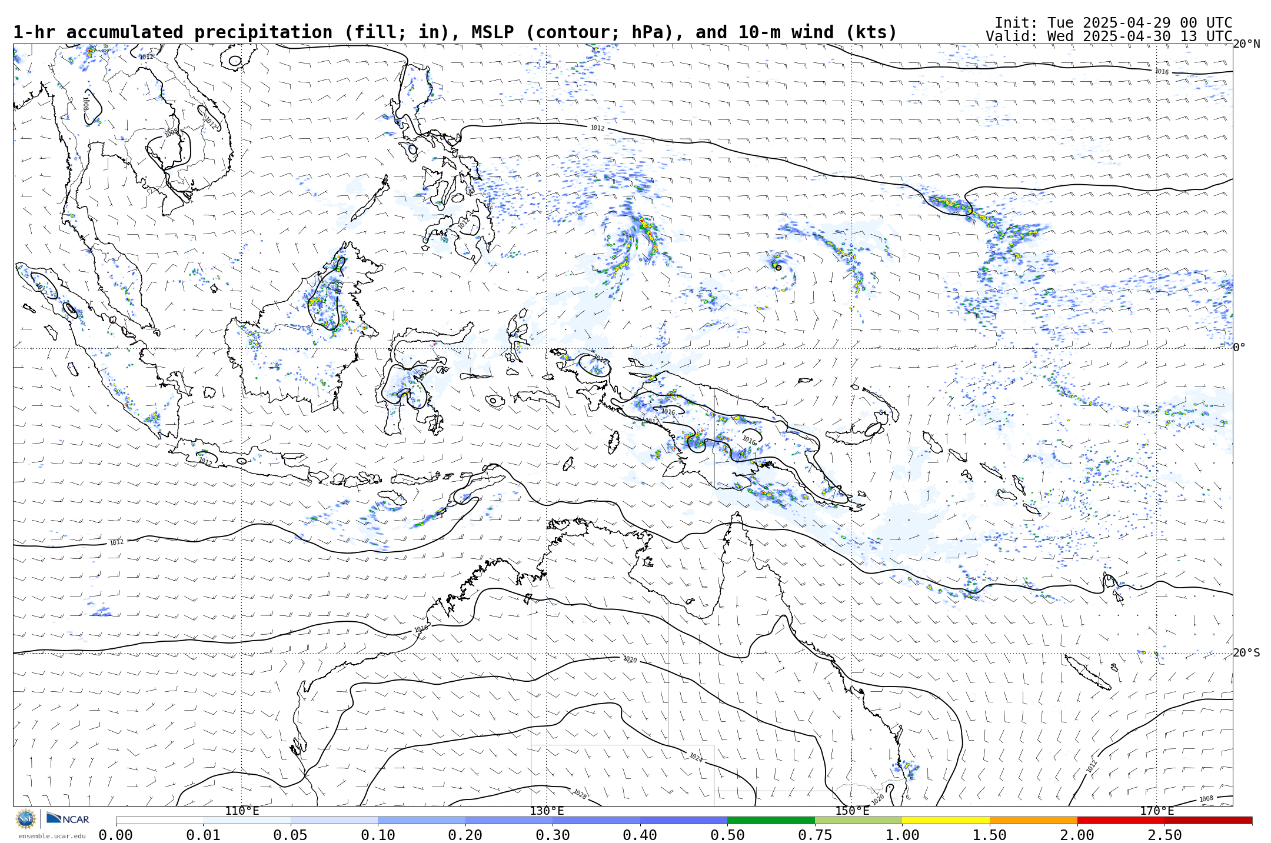Click the 1.50 colorbar value
The width and height of the screenshot is (1271, 843).
pos(990,835)
